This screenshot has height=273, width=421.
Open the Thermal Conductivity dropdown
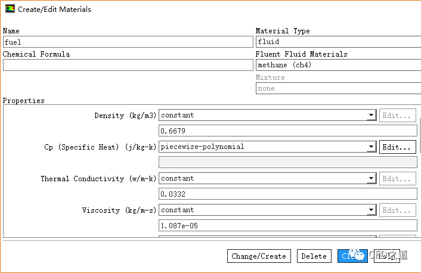(x=371, y=178)
